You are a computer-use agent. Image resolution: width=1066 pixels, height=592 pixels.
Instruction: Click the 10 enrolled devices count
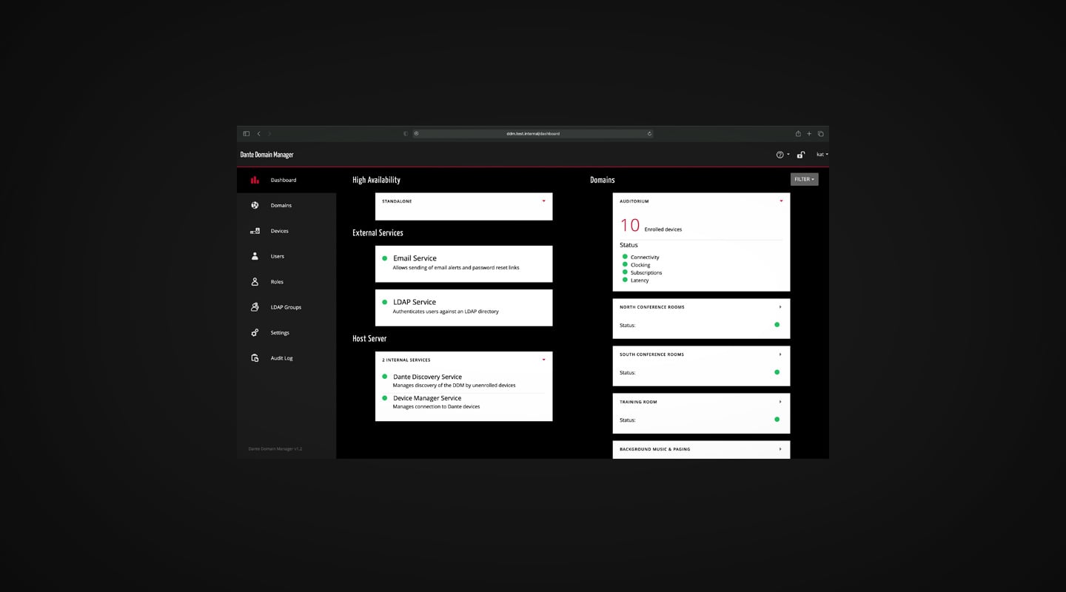(x=630, y=226)
